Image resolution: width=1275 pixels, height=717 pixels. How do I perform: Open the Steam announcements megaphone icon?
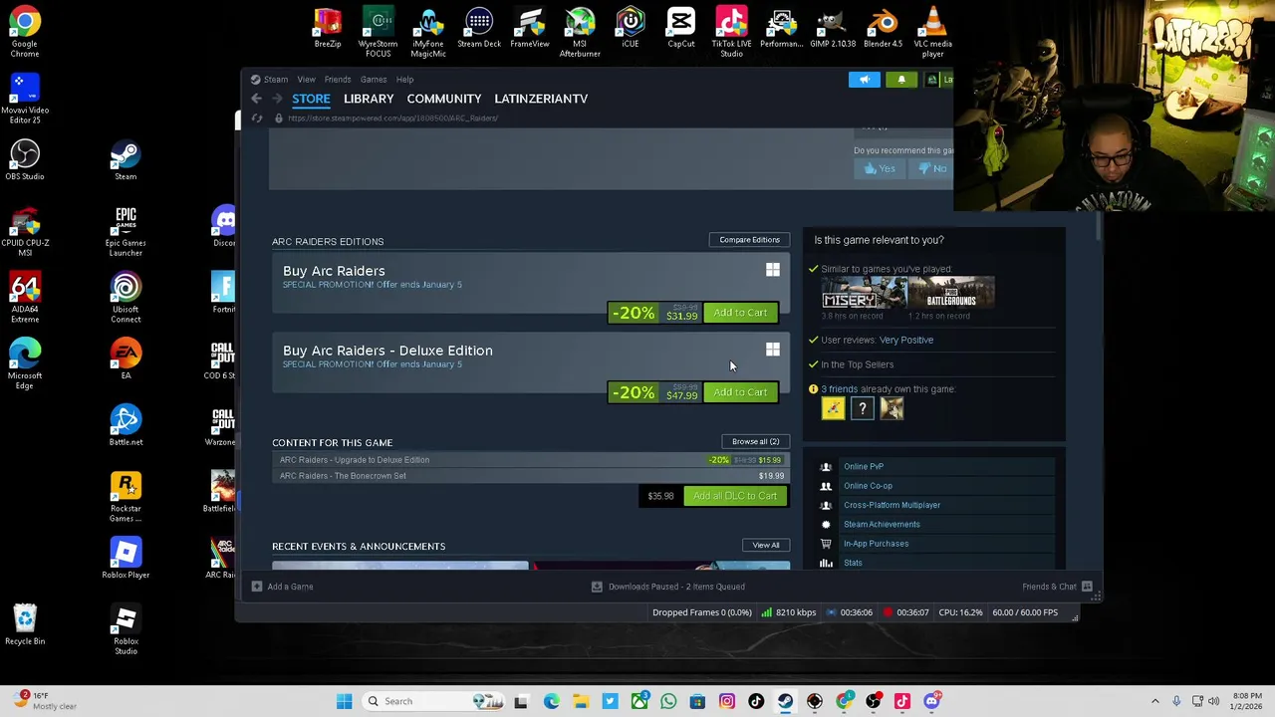pos(865,80)
